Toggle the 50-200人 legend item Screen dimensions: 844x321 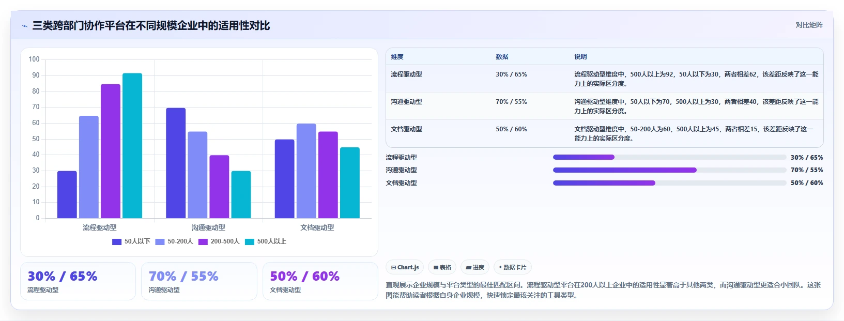coord(174,241)
